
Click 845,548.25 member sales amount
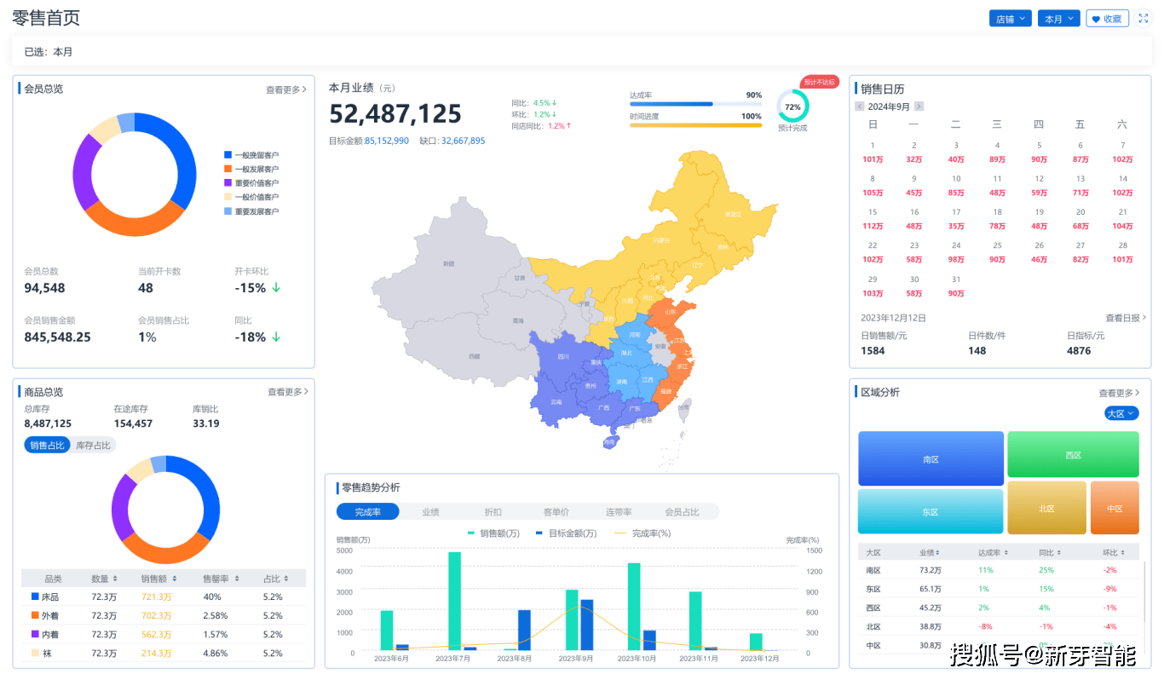[x=58, y=337]
